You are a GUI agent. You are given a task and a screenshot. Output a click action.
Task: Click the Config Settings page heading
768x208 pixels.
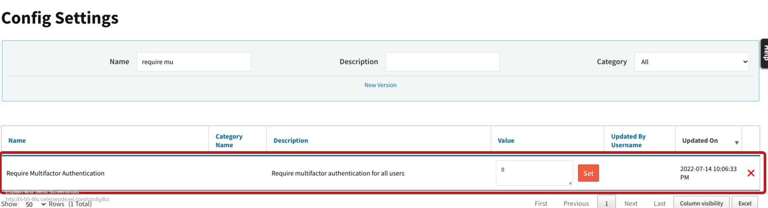pyautogui.click(x=60, y=18)
